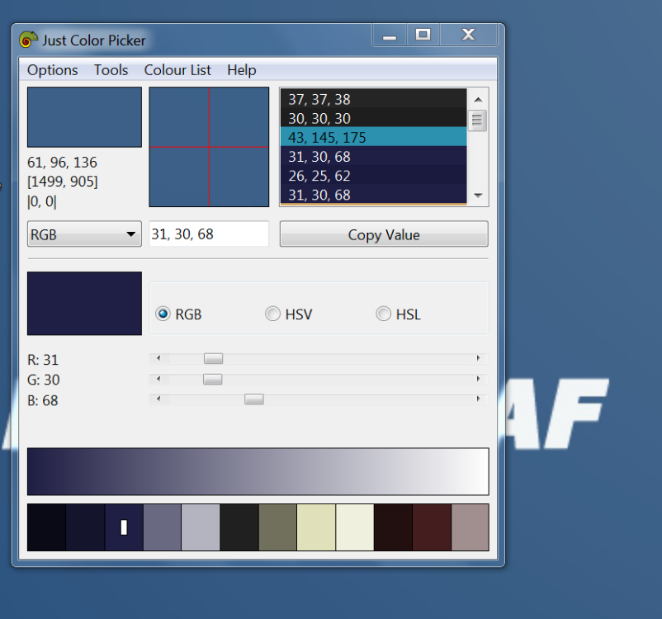Pick the pale yellow swatch in bottom palette
The image size is (662, 619).
pos(316,527)
